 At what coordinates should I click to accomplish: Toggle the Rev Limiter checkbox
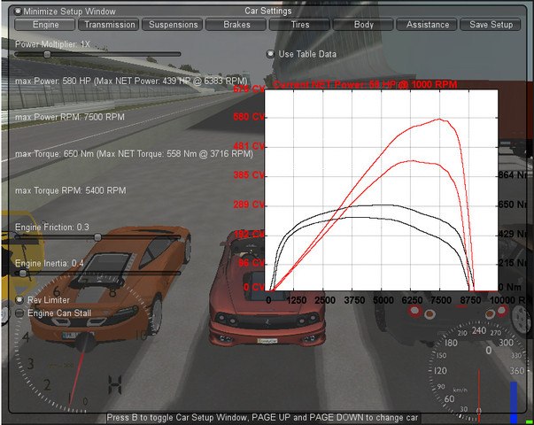(x=19, y=300)
